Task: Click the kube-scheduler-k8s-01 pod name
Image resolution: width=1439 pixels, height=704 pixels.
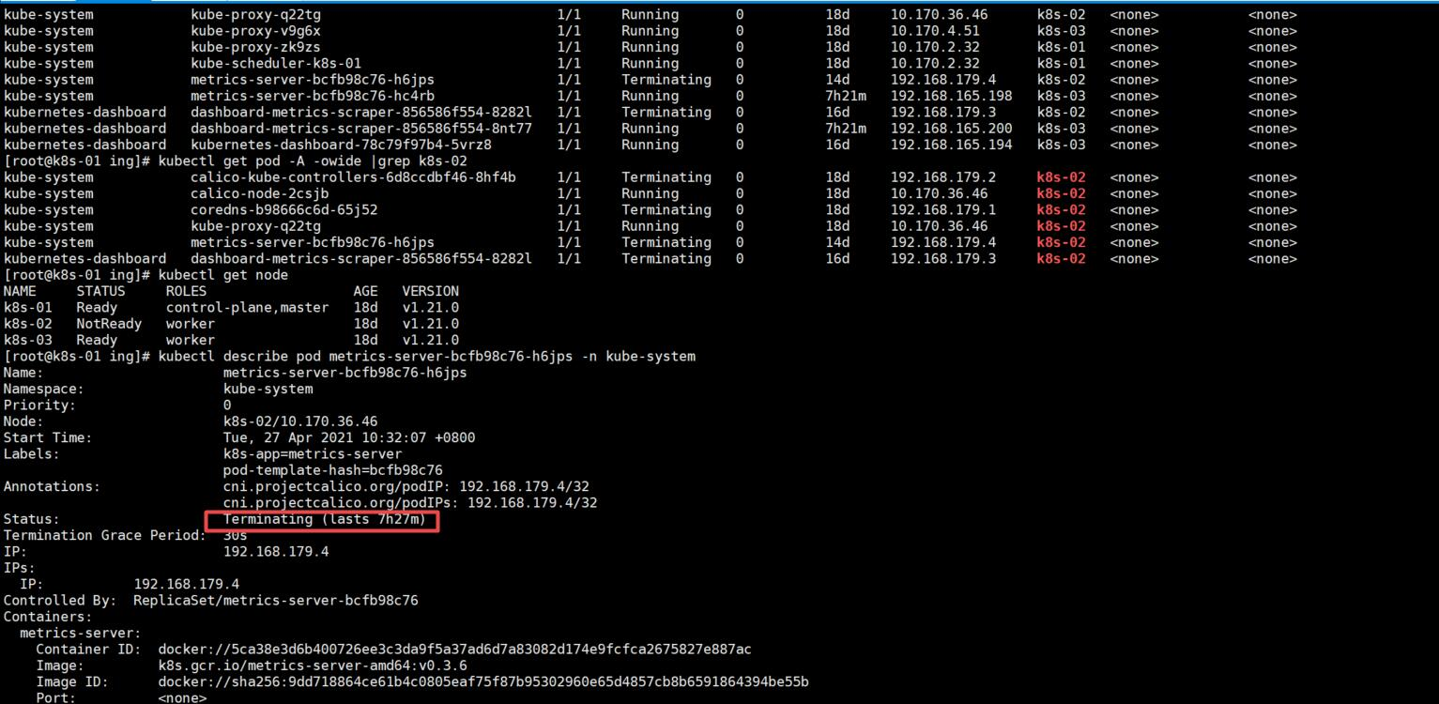Action: (x=276, y=63)
